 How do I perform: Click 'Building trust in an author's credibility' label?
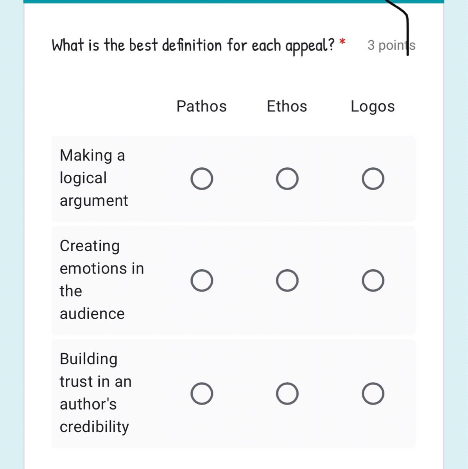tap(95, 393)
